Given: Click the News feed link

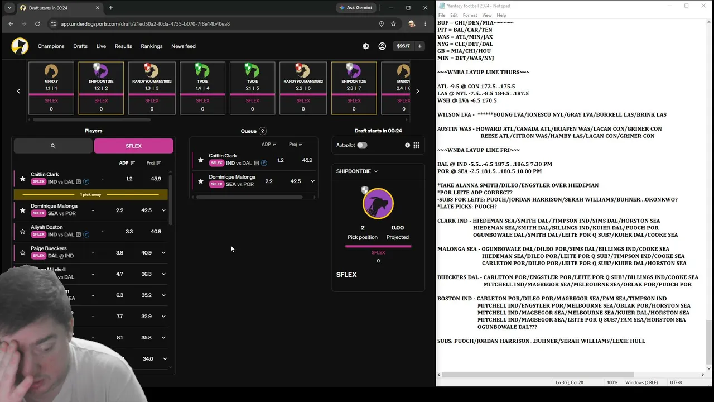Looking at the screenshot, I should tap(184, 46).
